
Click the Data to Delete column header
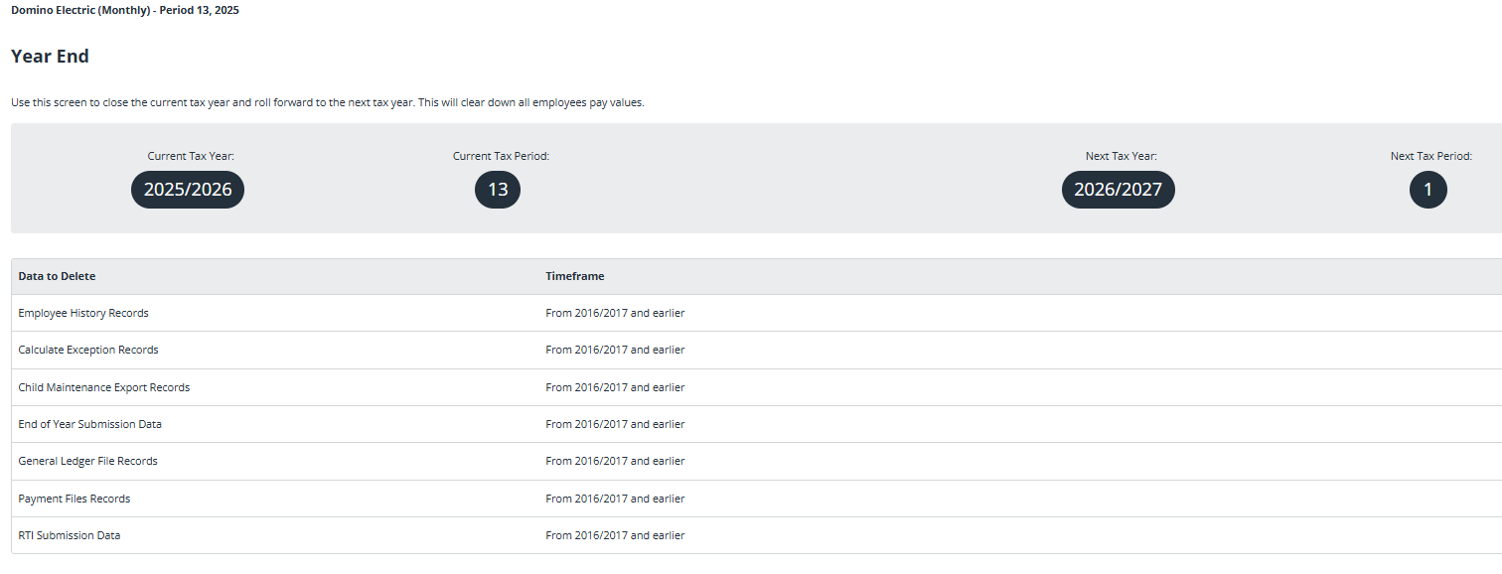(x=57, y=276)
